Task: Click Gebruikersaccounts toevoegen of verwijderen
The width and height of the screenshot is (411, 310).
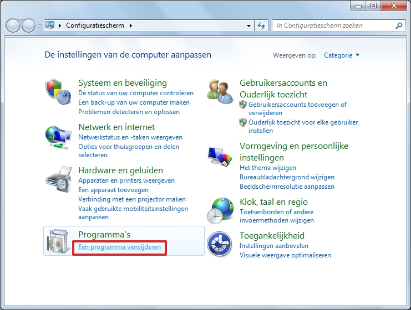Action: [x=297, y=108]
